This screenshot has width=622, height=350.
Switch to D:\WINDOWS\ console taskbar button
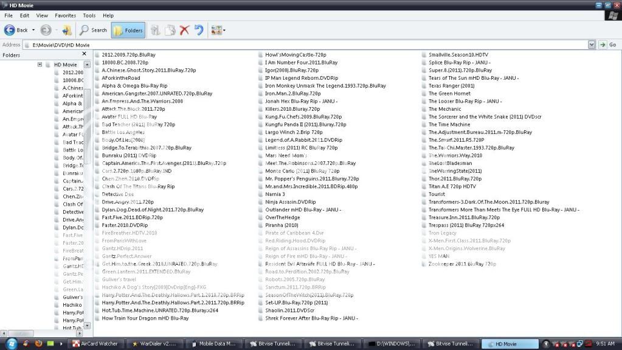tap(392, 344)
